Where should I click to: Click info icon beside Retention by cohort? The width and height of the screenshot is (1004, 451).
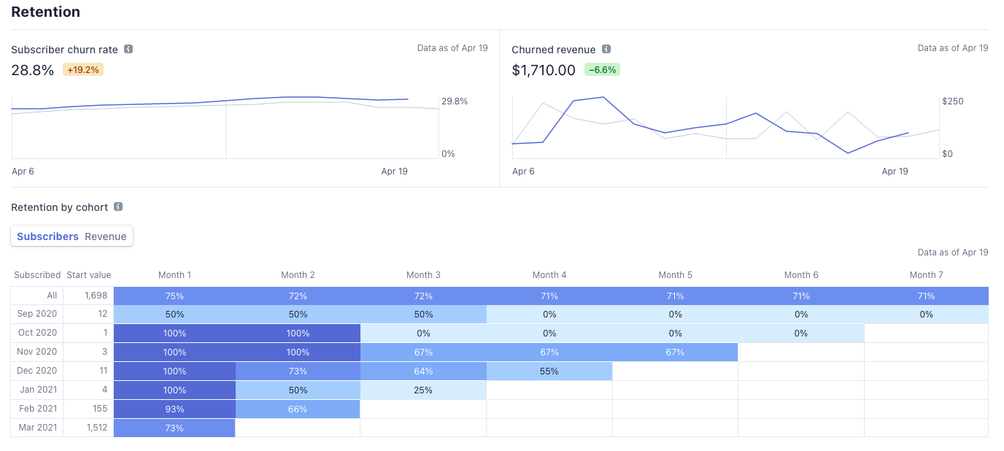[118, 207]
